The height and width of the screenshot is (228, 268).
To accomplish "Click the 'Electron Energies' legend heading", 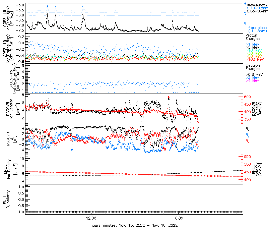I will pyautogui.click(x=253, y=67).
